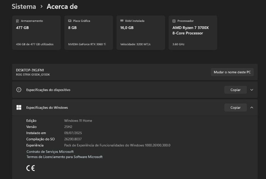Click Mudar o nome deste PC button
The image size is (266, 179).
232,72
